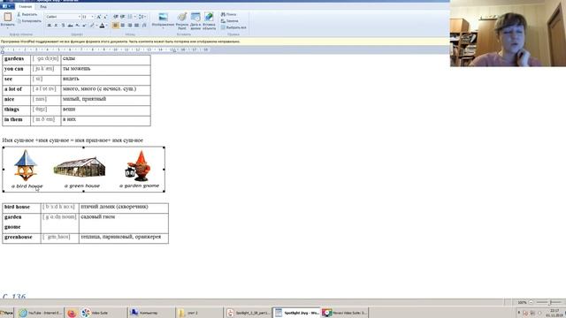This screenshot has height=318, width=566.
Task: Switch to Spotlight_3_SB PDF taskbar item
Action: click(x=248, y=313)
